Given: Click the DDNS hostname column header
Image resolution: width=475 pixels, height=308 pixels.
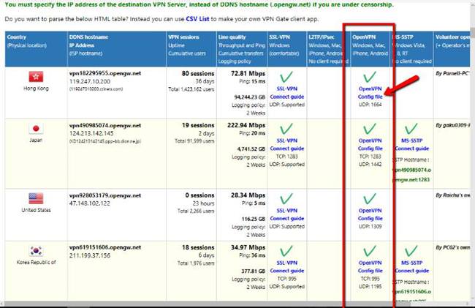Looking at the screenshot, I should pos(117,49).
